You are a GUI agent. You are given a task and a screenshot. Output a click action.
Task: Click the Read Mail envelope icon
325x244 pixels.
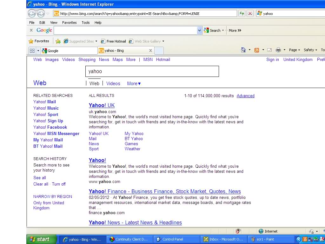(269, 50)
